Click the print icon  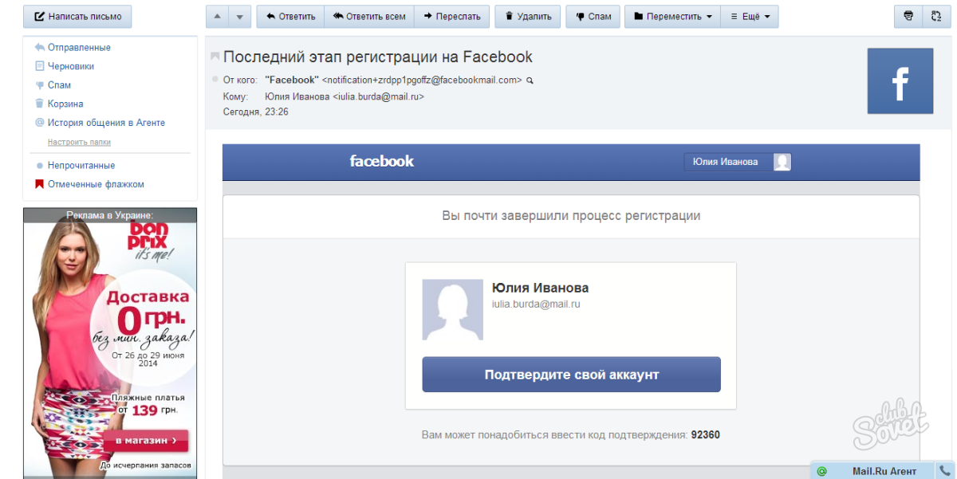pos(908,17)
